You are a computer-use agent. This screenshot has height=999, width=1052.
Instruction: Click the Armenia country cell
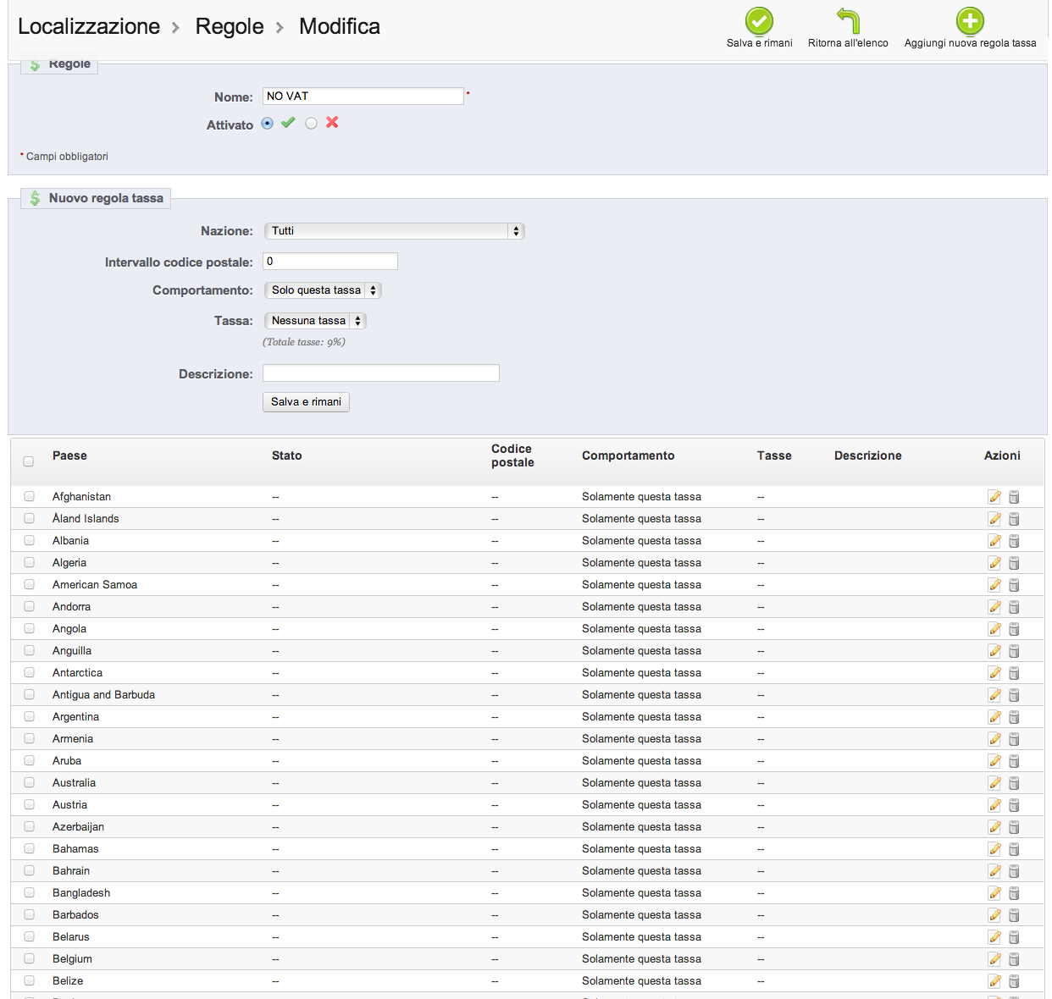point(73,739)
